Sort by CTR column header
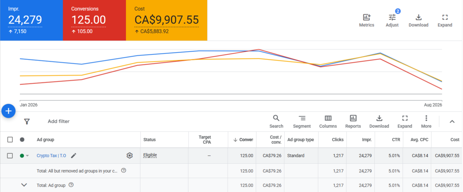The width and height of the screenshot is (463, 192). point(396,140)
